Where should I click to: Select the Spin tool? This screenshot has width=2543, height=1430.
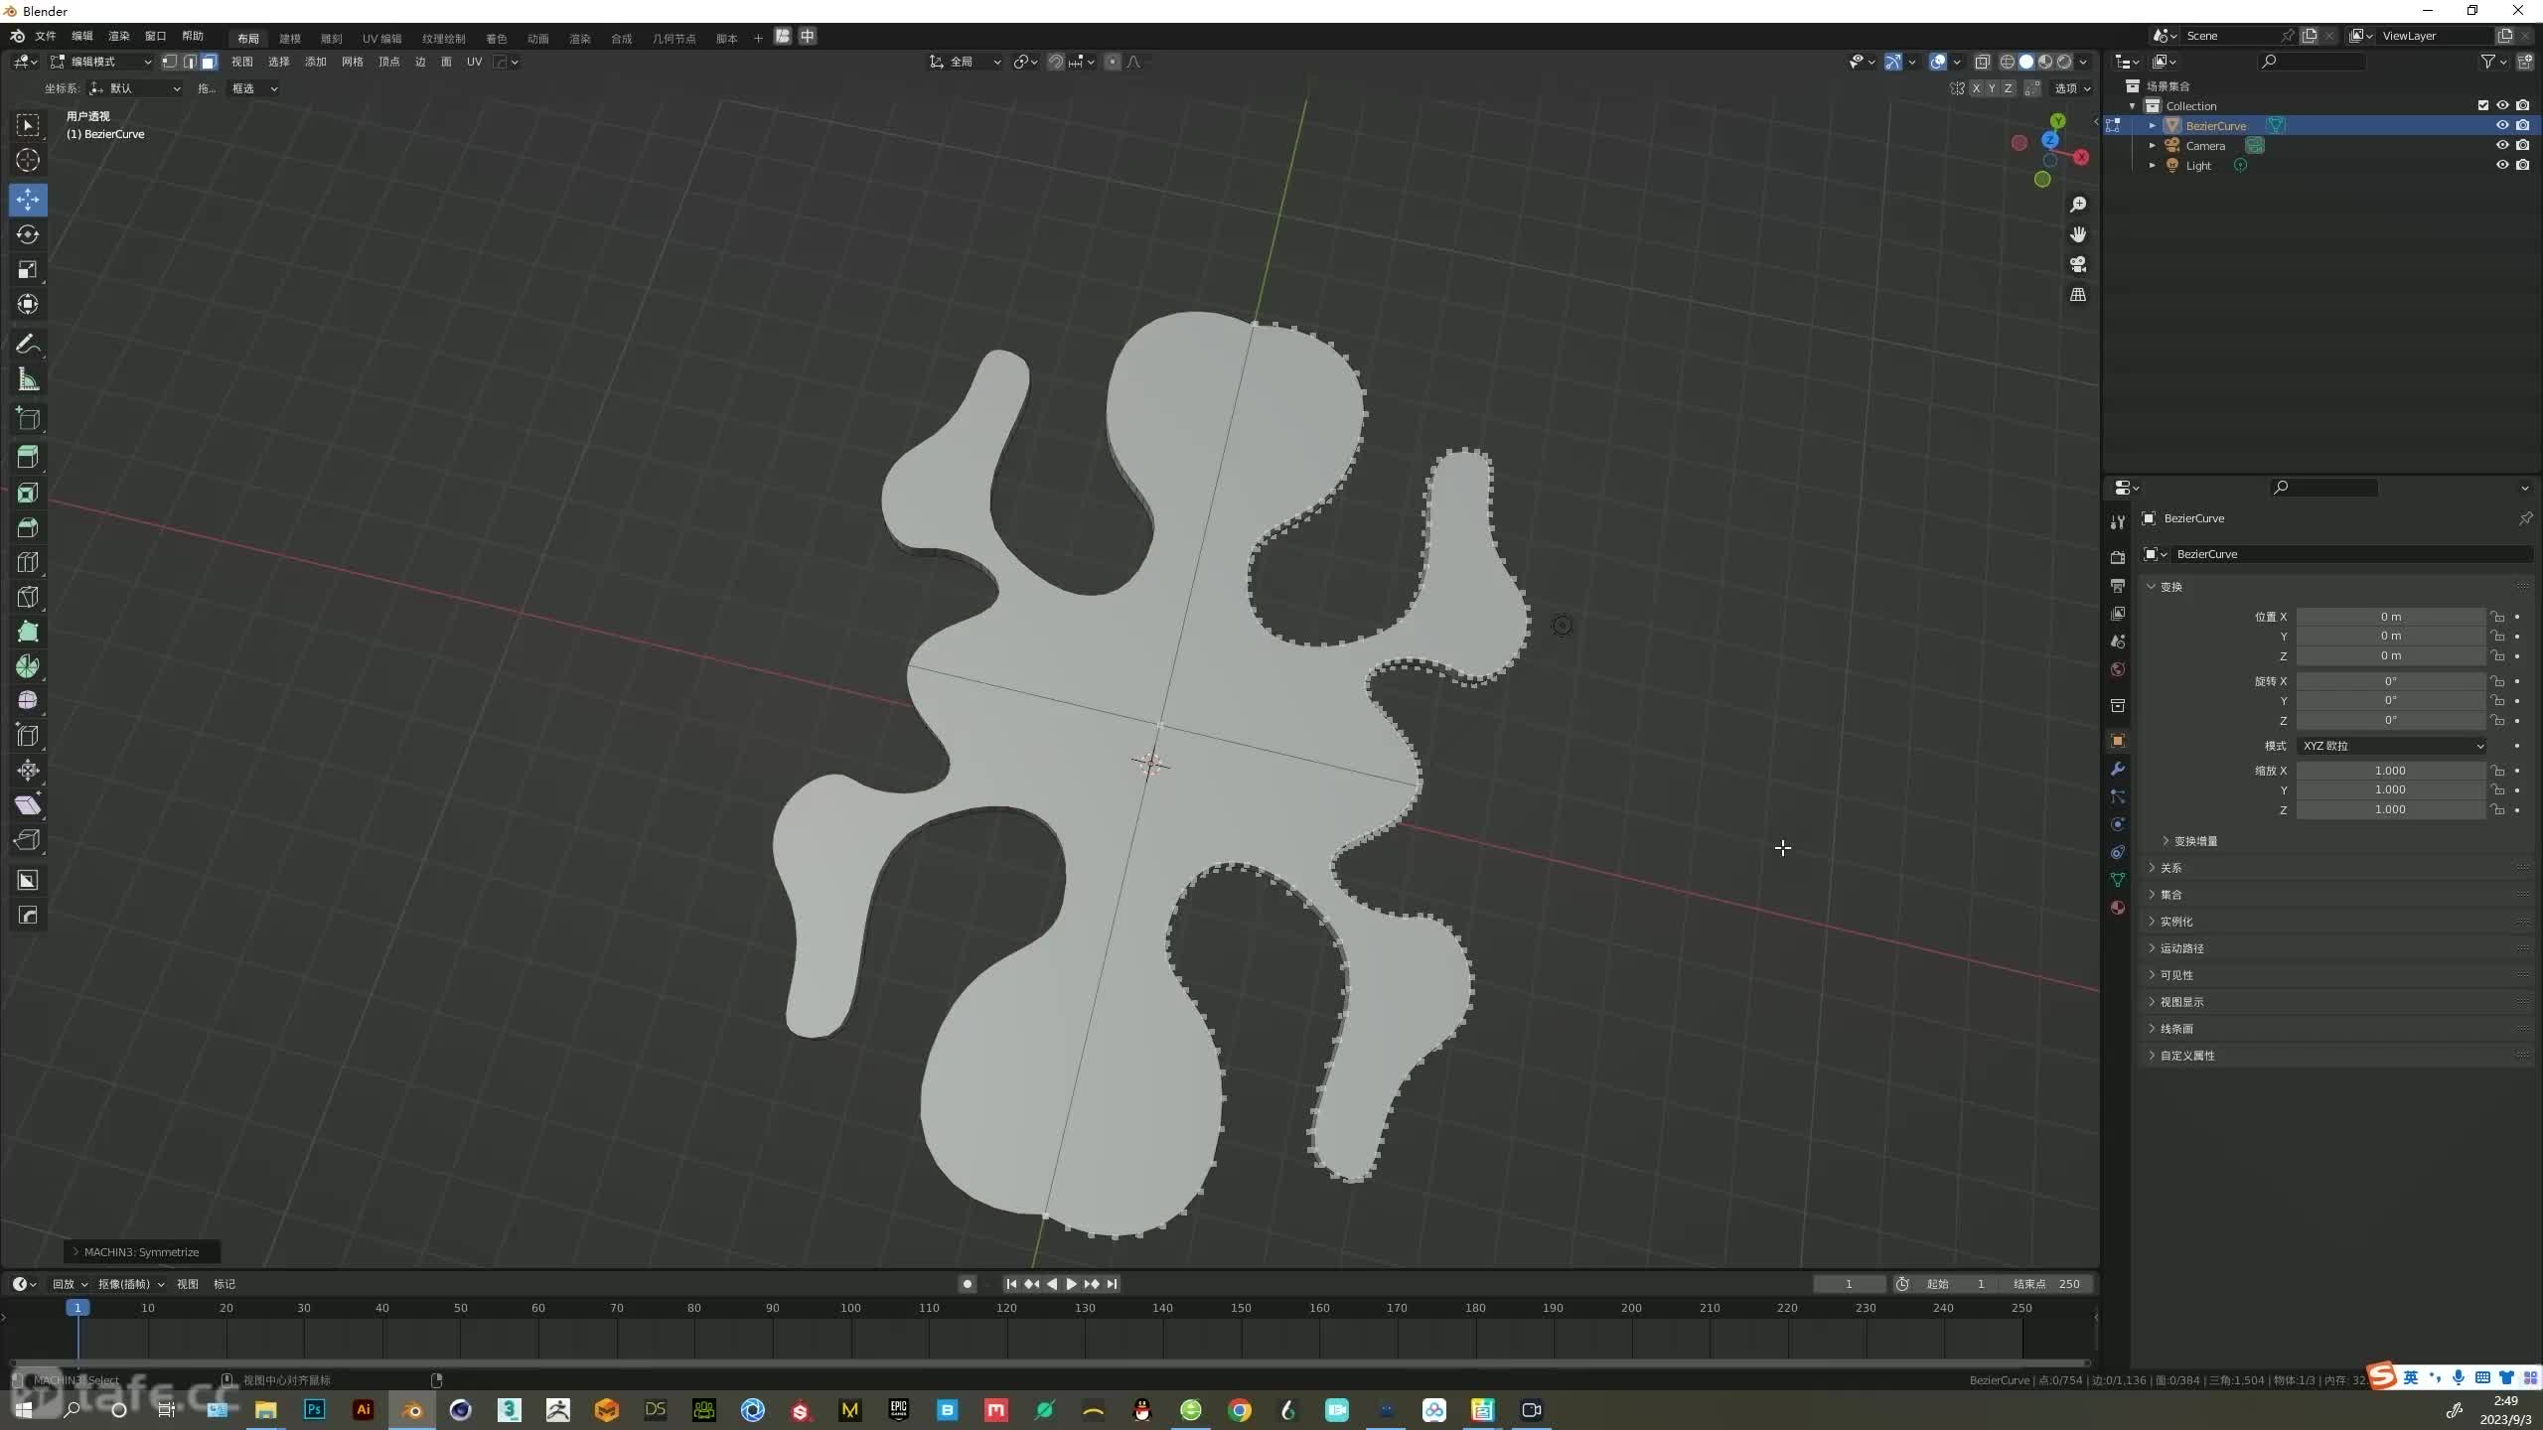point(28,666)
